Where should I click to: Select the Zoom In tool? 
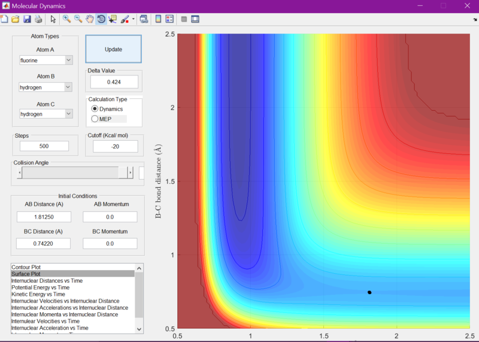pos(66,19)
